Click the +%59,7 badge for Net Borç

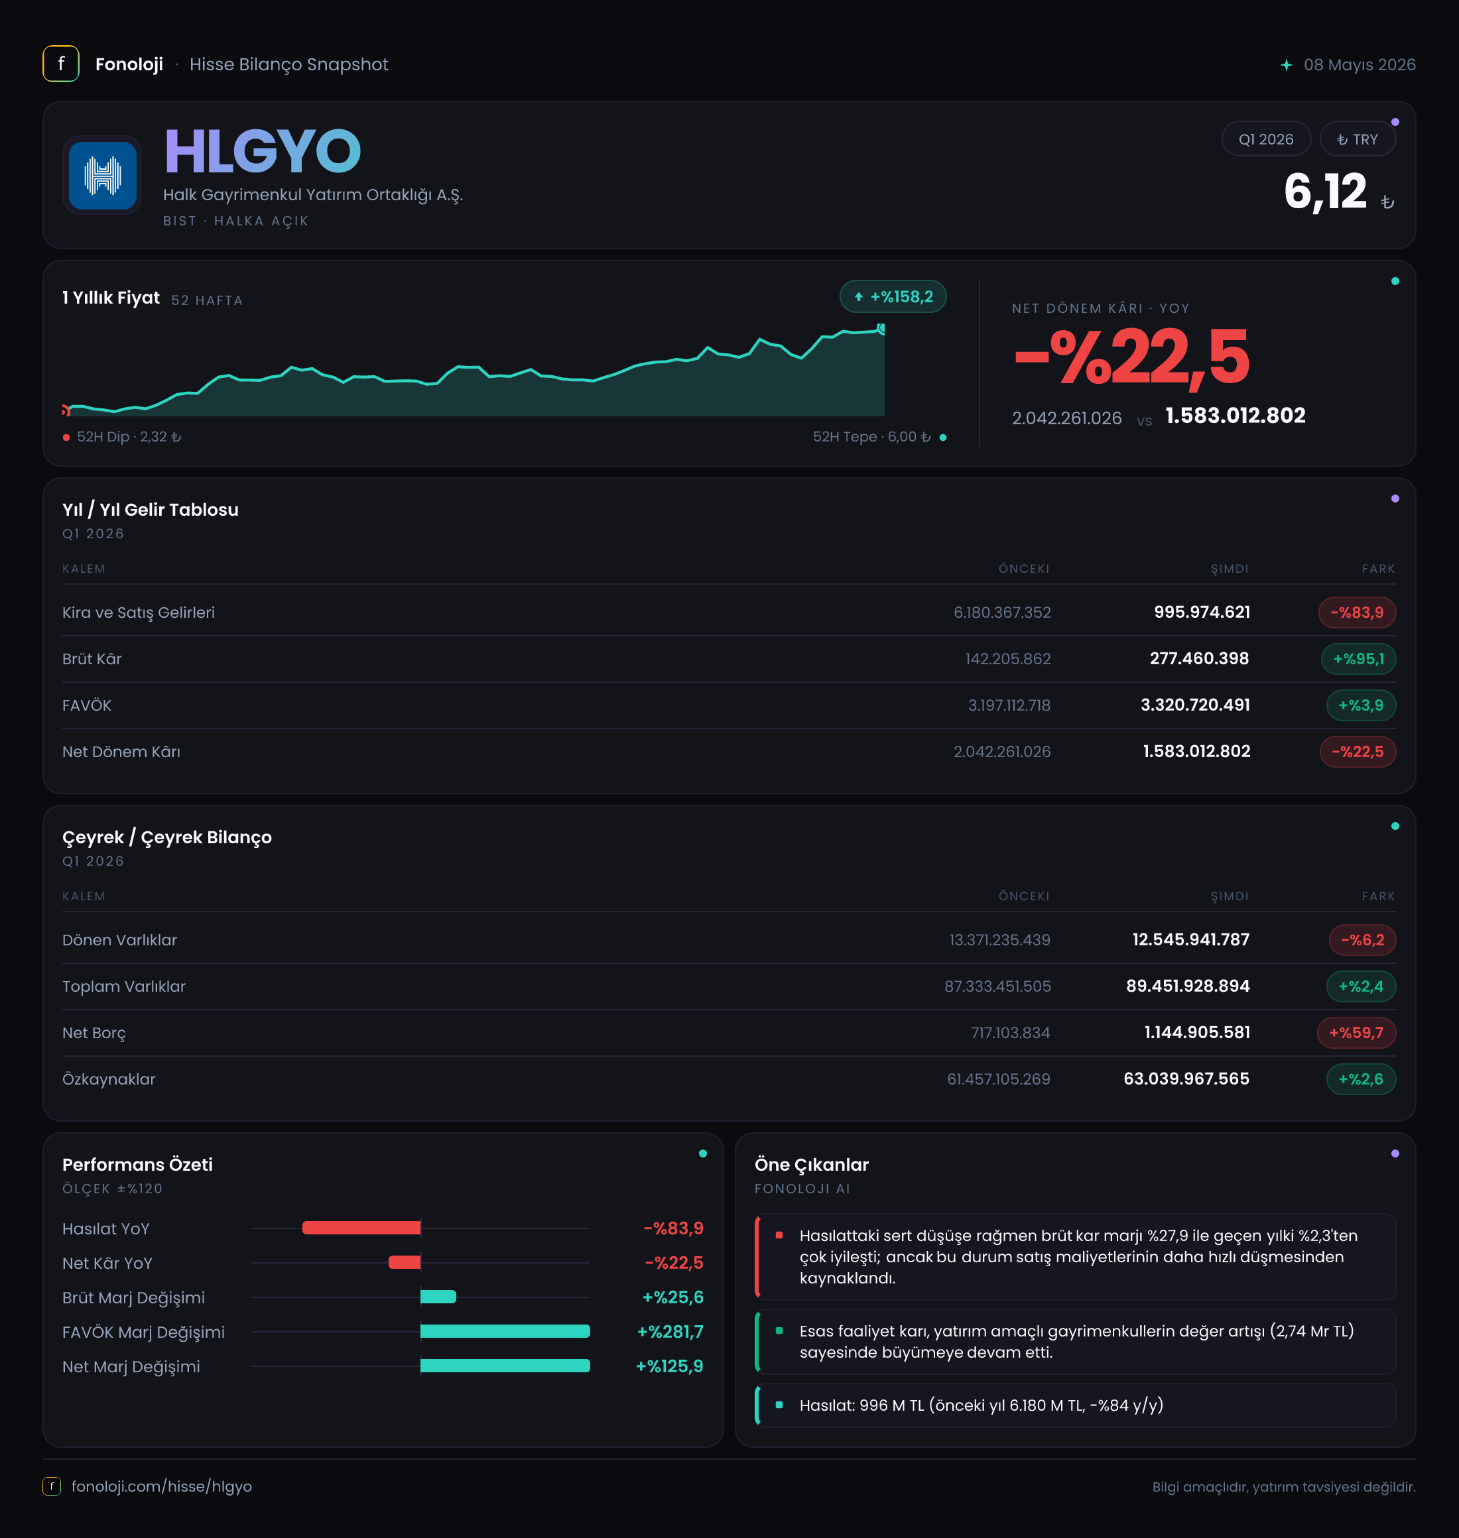[x=1356, y=1033]
